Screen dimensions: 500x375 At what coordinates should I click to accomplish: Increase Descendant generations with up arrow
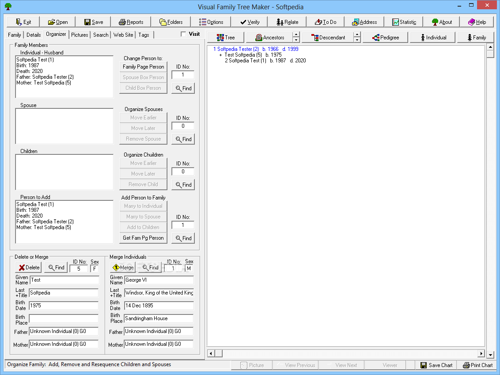pos(357,35)
